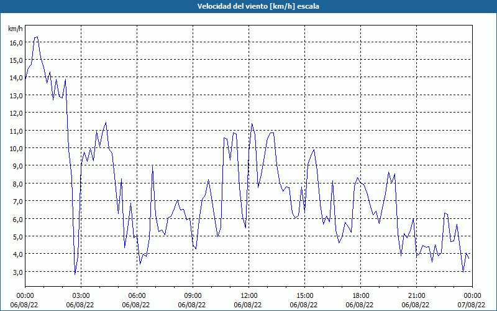Click the 'km/h' unit label on axis
This screenshot has width=497, height=311.
pos(15,29)
